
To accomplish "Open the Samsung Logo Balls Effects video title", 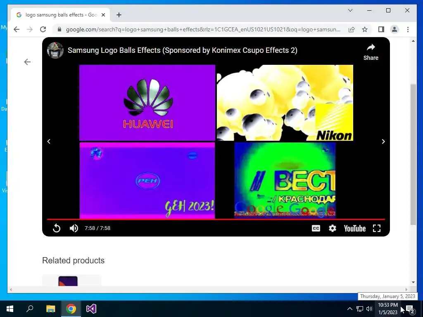I will coord(182,50).
